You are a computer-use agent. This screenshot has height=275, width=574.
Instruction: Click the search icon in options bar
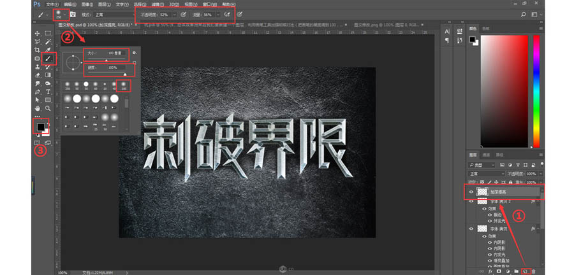point(524,13)
